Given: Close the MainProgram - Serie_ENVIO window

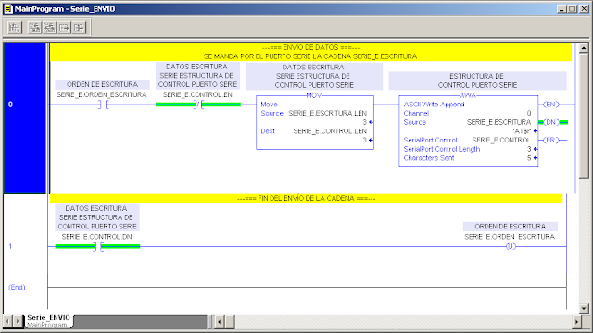Looking at the screenshot, I should coord(584,9).
